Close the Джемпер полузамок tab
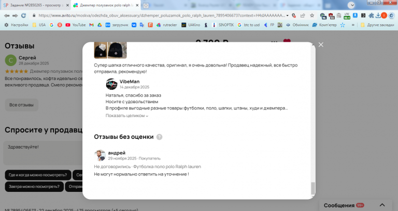398x211 pixels. 137,5
